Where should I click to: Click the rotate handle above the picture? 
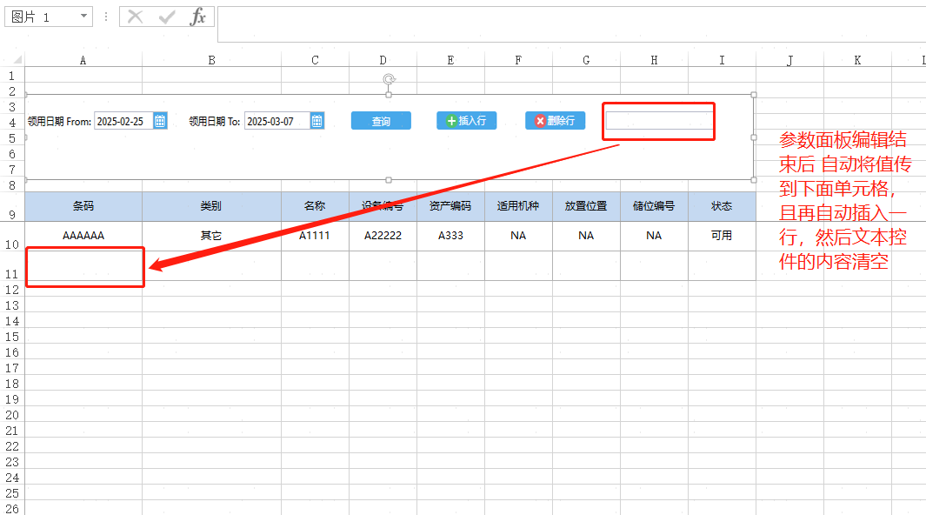389,79
